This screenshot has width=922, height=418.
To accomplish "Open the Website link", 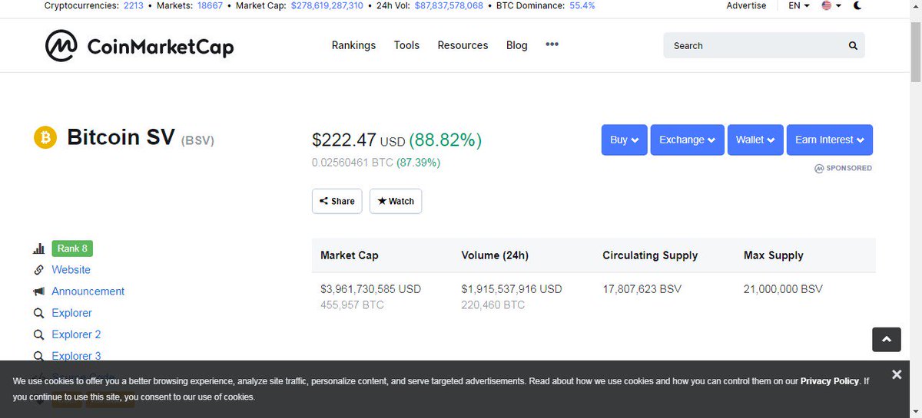I will pyautogui.click(x=71, y=270).
